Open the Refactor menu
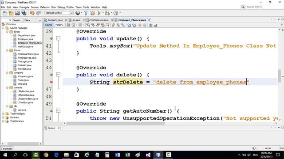284x159 pixels. click(45, 7)
